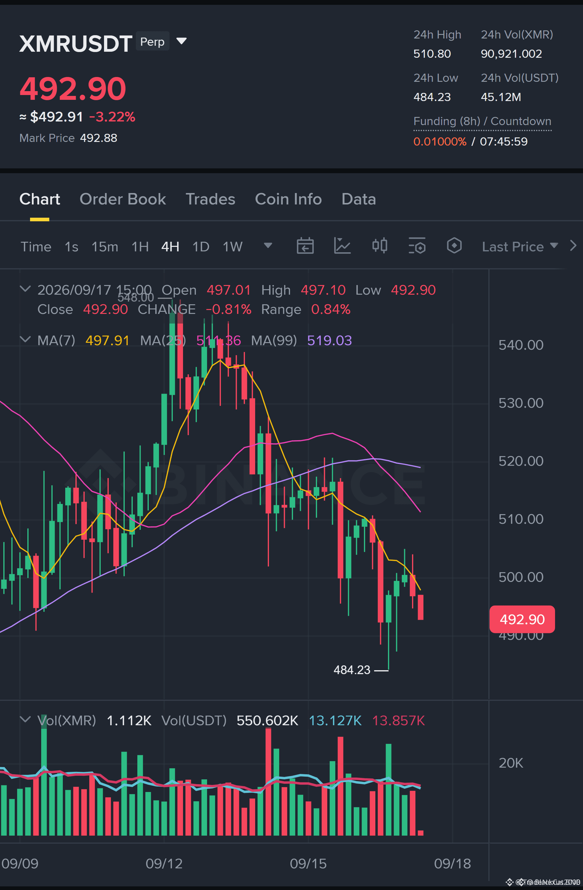
Task: Switch the candlestick chart type icon
Action: (380, 246)
